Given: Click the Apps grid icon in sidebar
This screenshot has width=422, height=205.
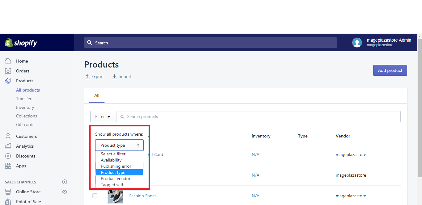Looking at the screenshot, I should click(x=8, y=166).
